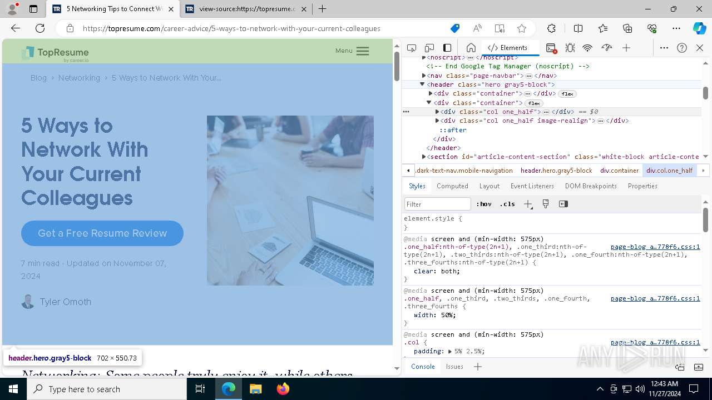Image resolution: width=712 pixels, height=400 pixels.
Task: Open Collections panel
Action: pos(627,28)
